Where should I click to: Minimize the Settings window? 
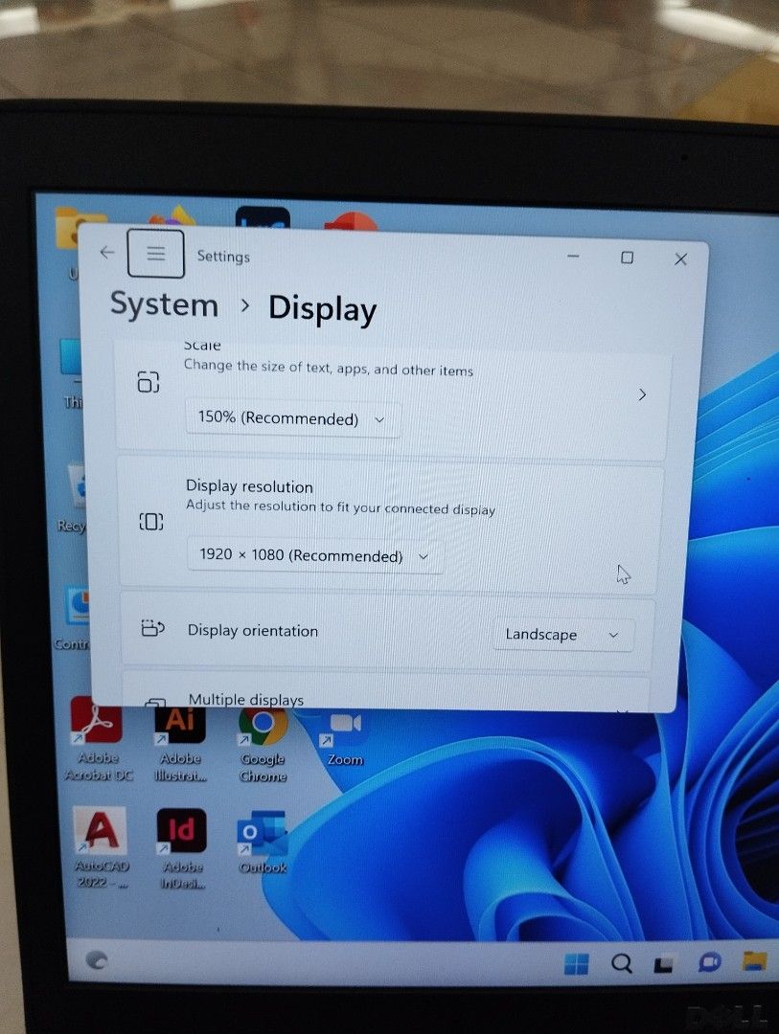[573, 256]
